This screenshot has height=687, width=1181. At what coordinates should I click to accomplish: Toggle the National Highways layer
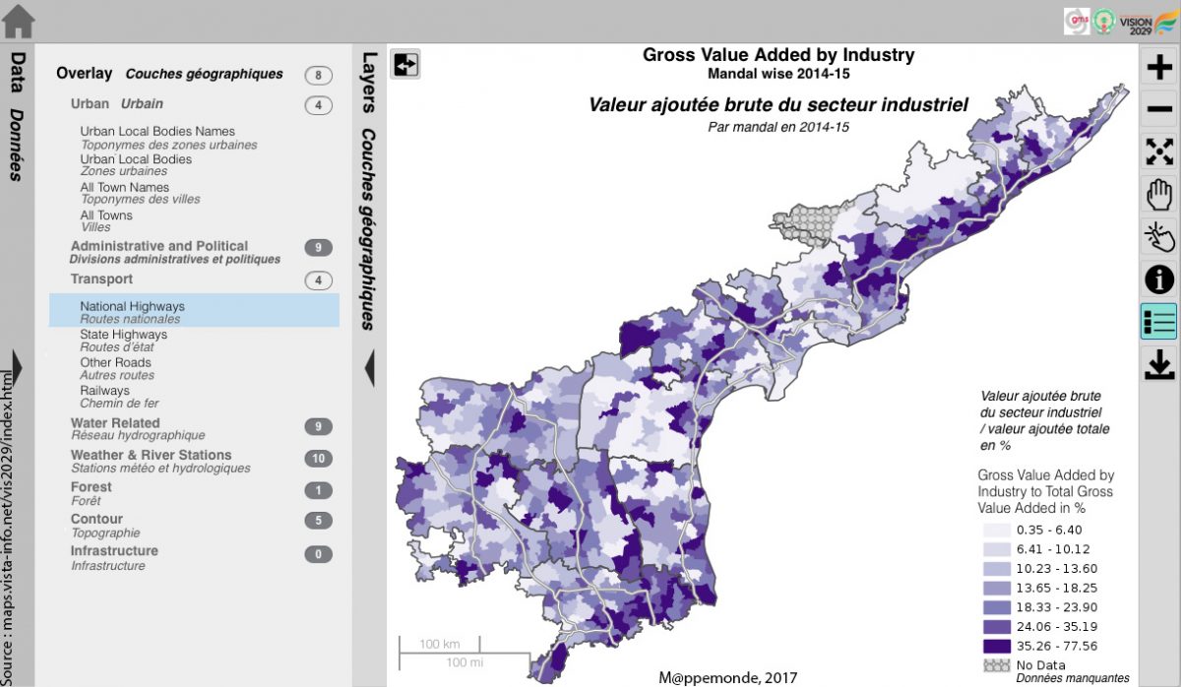click(132, 307)
